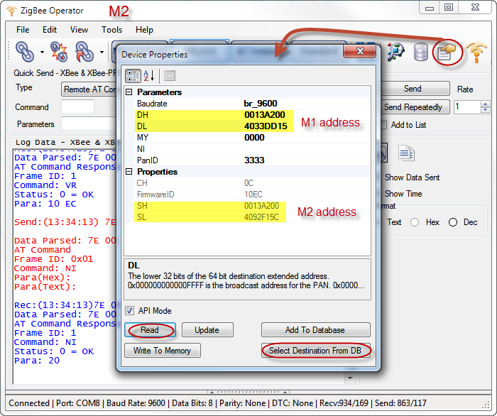This screenshot has width=497, height=416.
Task: Collapse the Parameters category
Action: (129, 92)
